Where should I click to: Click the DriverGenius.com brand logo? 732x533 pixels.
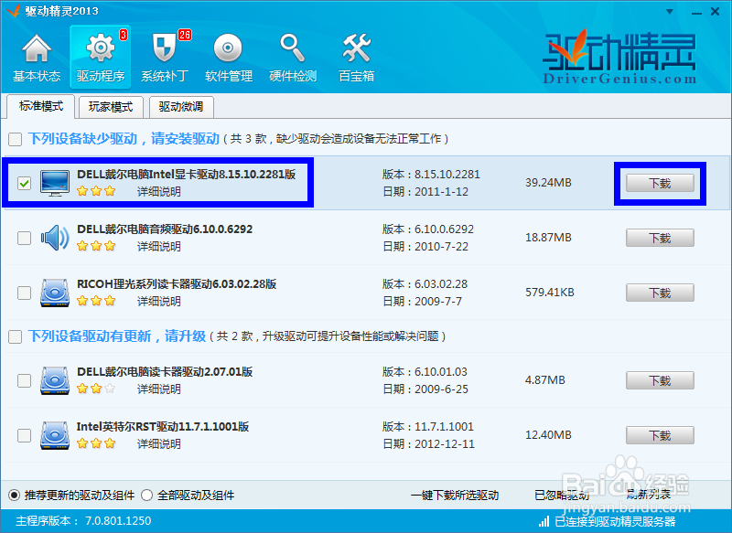(x=619, y=57)
